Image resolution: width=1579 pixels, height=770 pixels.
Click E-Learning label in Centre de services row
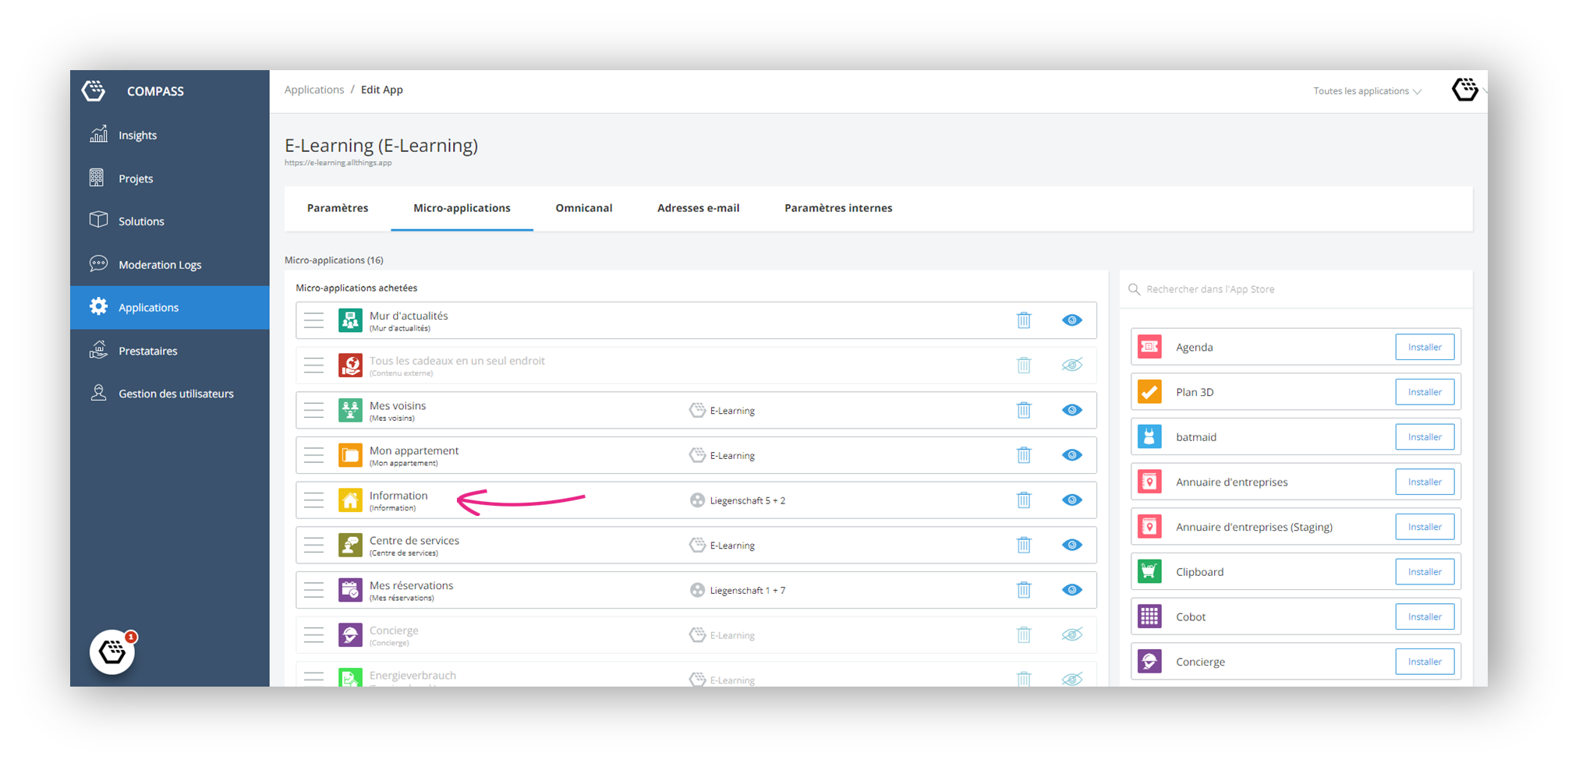(732, 546)
